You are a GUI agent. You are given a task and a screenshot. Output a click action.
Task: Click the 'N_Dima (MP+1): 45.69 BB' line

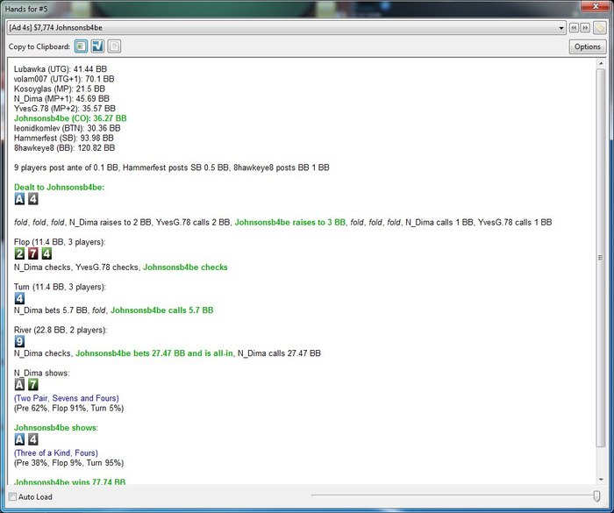pos(61,99)
